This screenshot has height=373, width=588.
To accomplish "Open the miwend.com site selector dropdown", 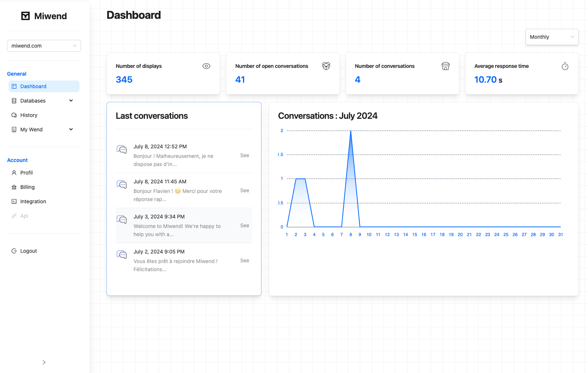I will [44, 46].
